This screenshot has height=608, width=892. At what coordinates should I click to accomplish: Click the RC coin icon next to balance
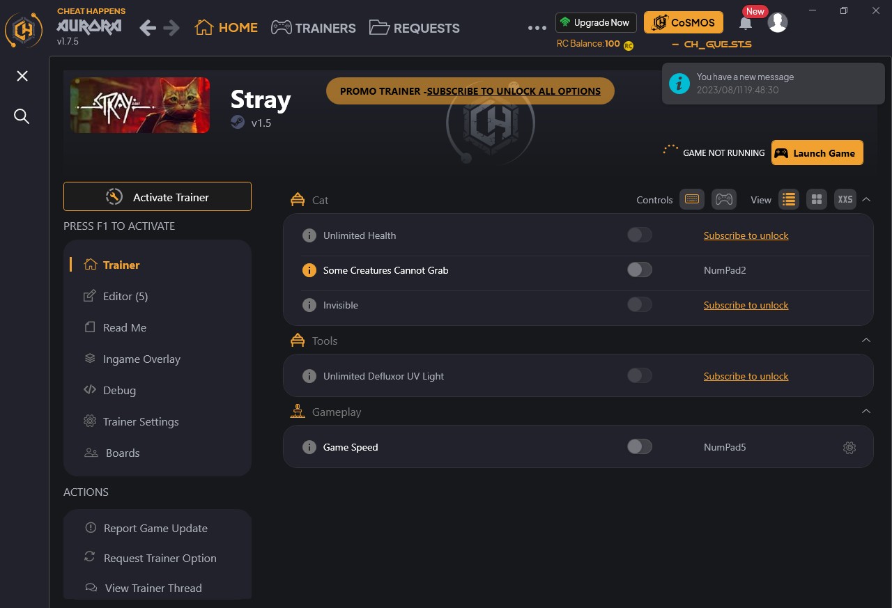pyautogui.click(x=629, y=45)
